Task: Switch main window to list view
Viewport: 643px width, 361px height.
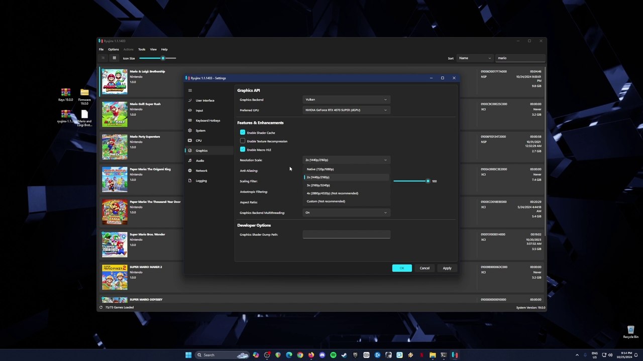Action: click(103, 58)
